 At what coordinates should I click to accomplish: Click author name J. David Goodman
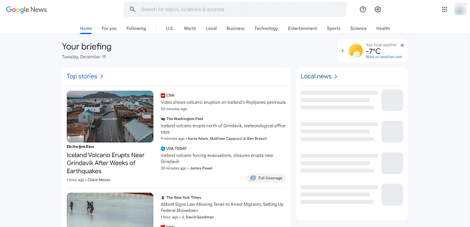(x=198, y=217)
